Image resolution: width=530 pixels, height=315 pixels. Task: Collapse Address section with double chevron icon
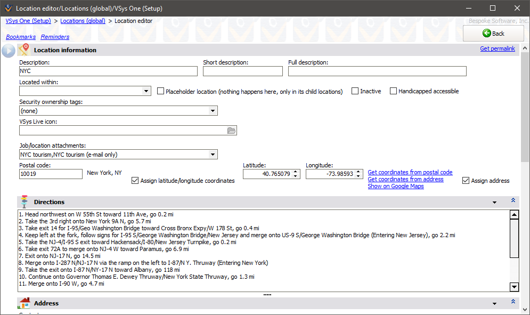513,302
